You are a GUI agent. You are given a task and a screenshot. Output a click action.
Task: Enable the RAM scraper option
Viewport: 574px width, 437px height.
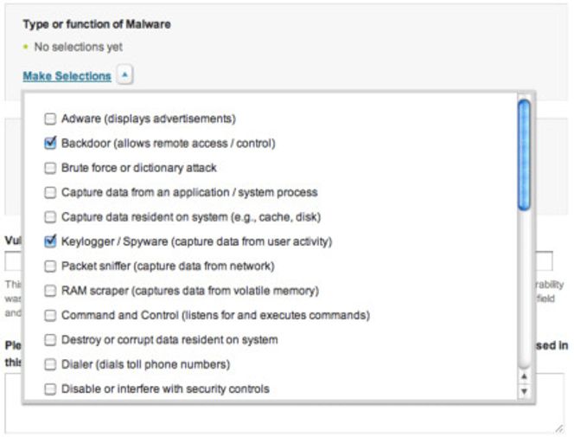(x=50, y=291)
